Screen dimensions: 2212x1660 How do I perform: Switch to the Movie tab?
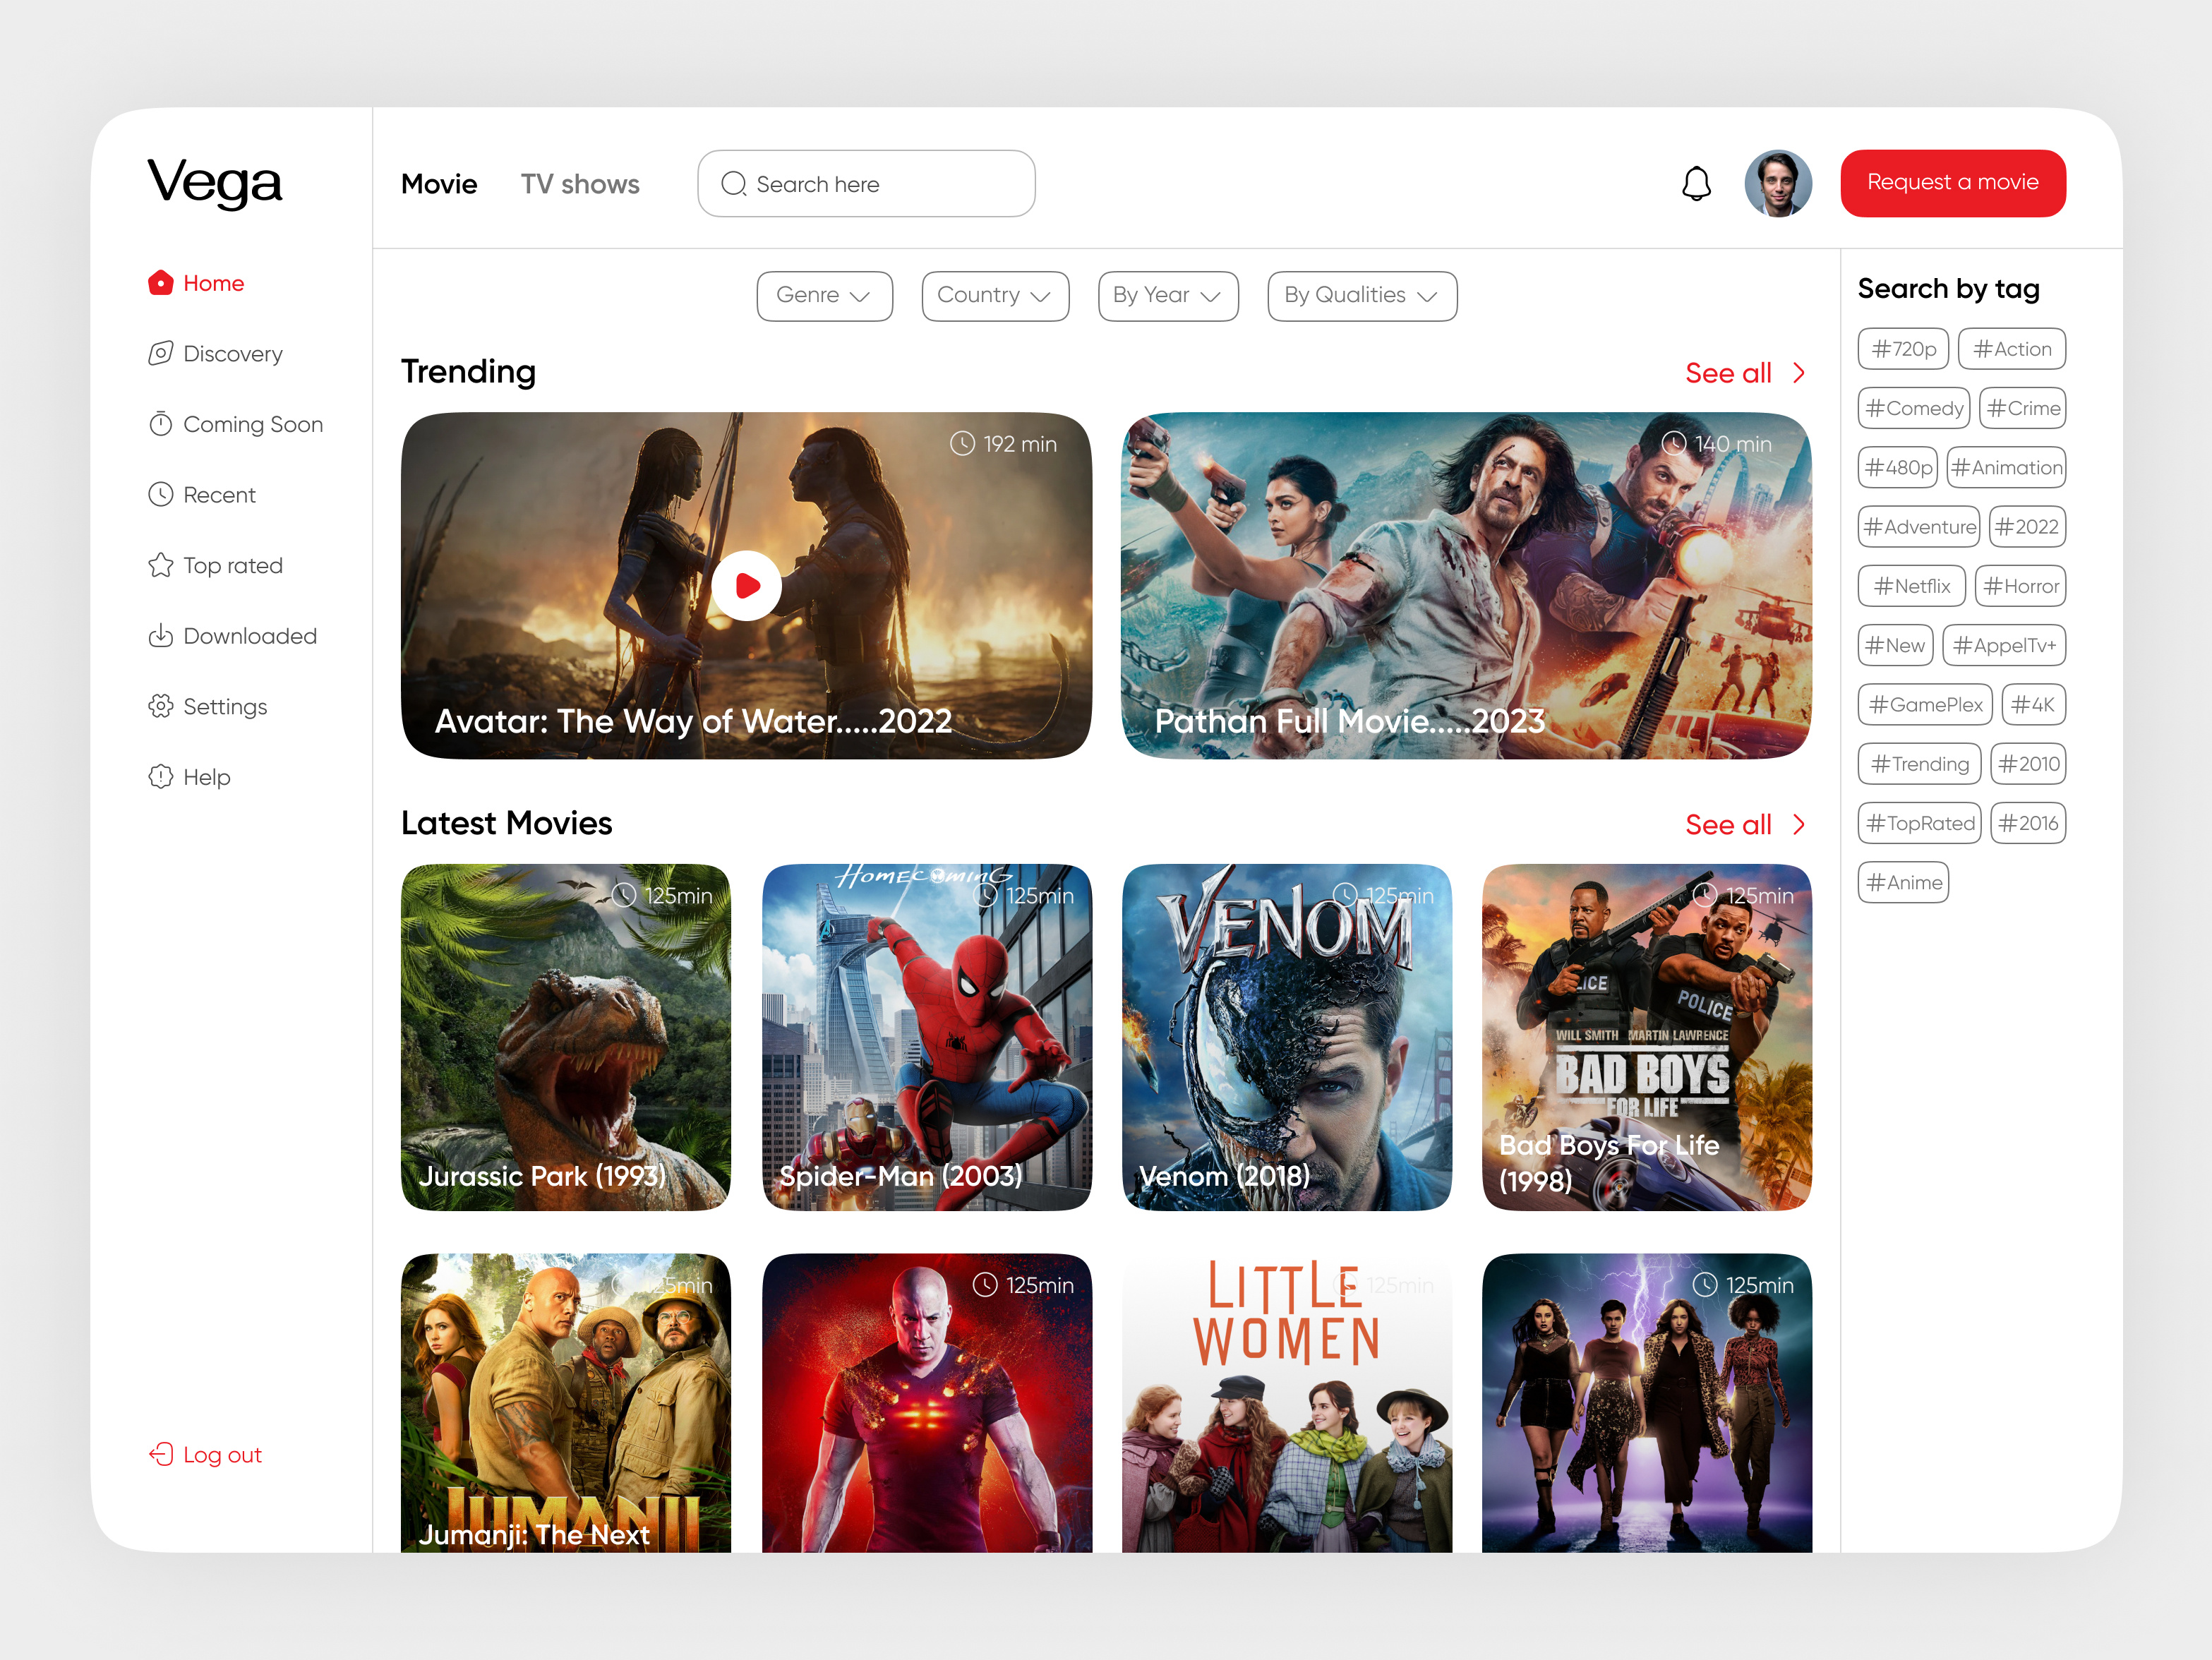[x=439, y=184]
